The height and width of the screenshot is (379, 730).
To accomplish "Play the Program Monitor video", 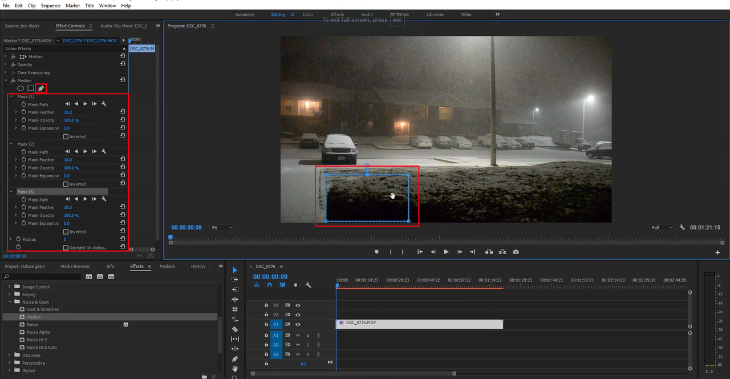I will tap(446, 252).
